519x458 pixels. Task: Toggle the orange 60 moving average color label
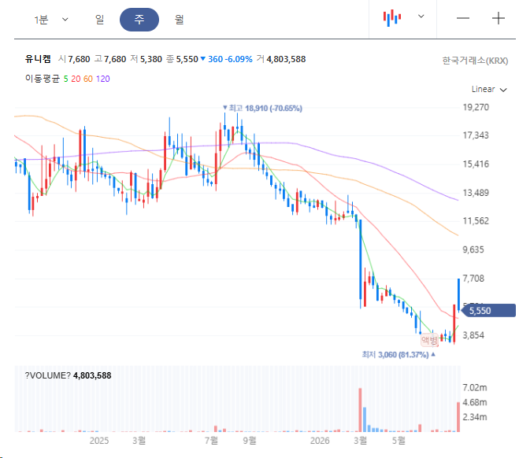click(x=88, y=79)
